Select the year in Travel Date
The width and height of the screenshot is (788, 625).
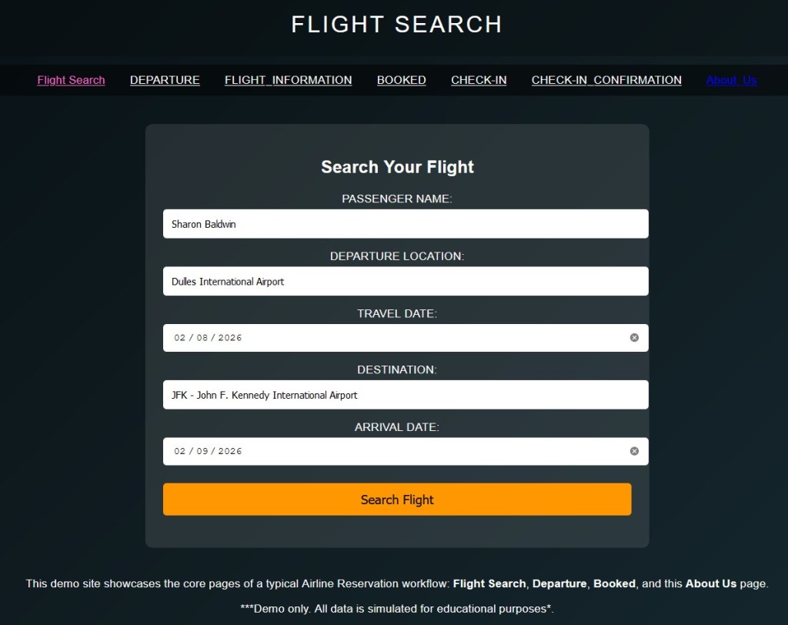tap(230, 338)
